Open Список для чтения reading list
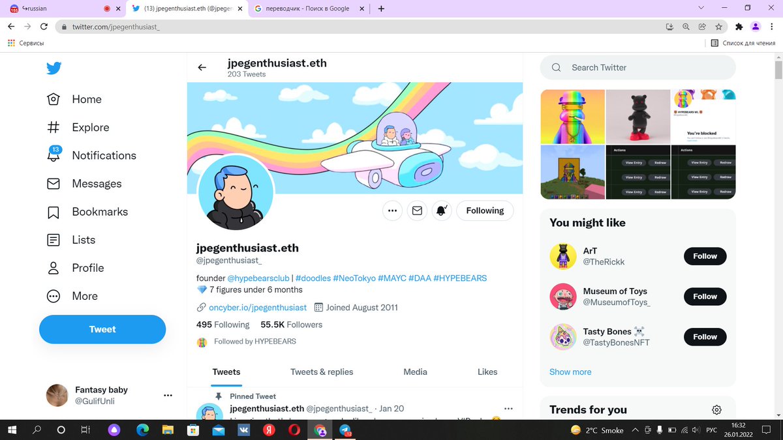The image size is (783, 440). tap(743, 43)
